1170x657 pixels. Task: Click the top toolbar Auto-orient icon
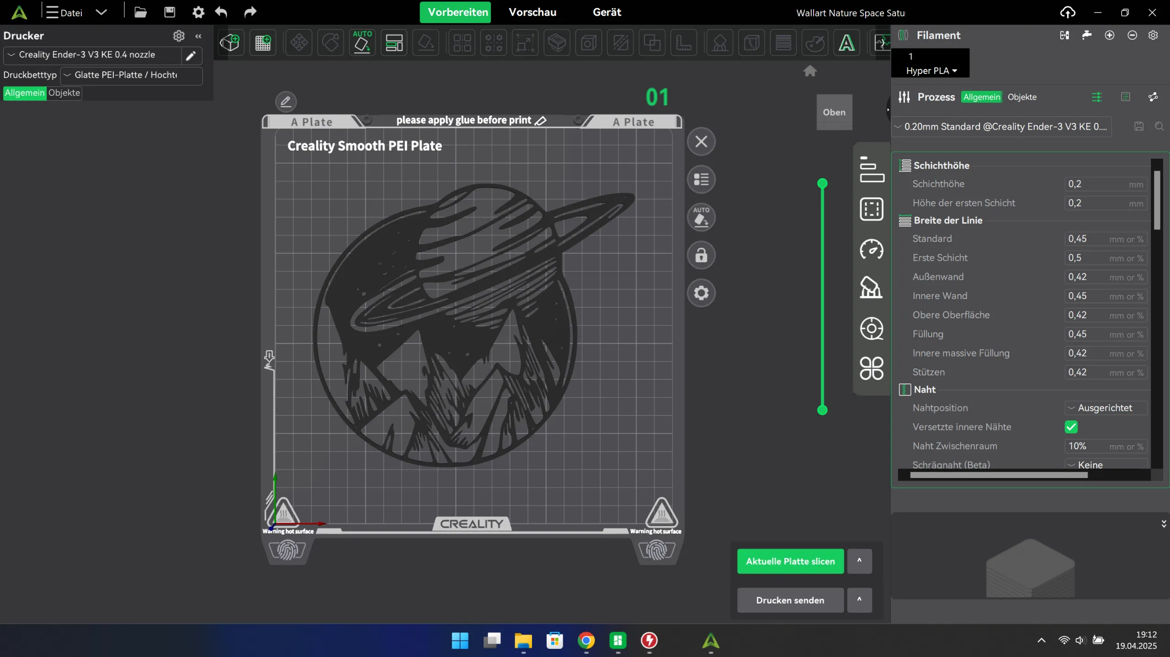point(362,43)
